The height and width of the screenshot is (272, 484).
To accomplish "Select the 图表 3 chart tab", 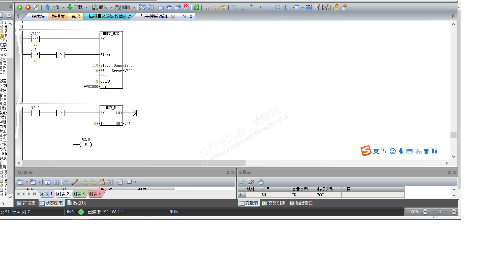I will tap(79, 194).
